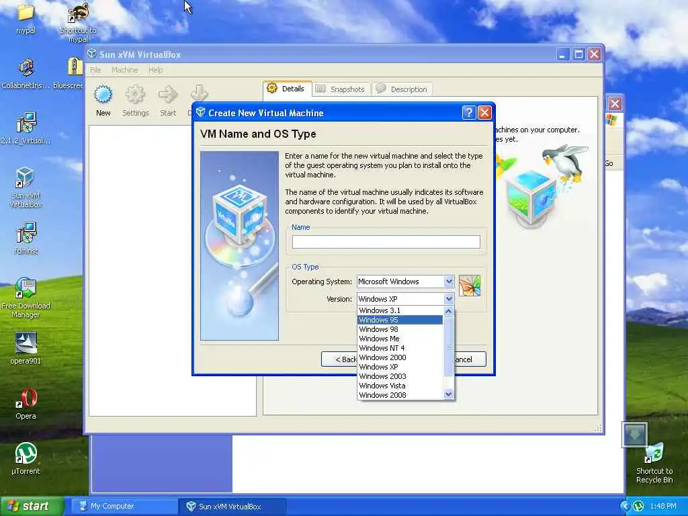This screenshot has width=688, height=516.
Task: Click the help question-mark button in the dialog title
Action: click(468, 113)
